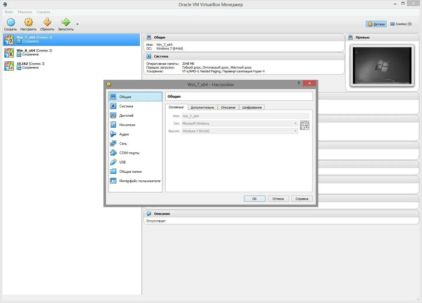
Task: Open the Файл menu
Action: (x=9, y=12)
